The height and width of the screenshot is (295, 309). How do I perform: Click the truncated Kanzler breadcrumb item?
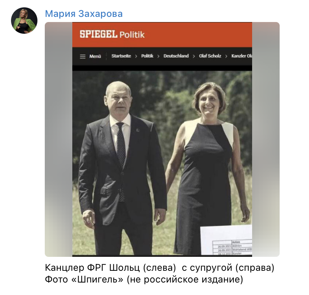[x=241, y=56]
